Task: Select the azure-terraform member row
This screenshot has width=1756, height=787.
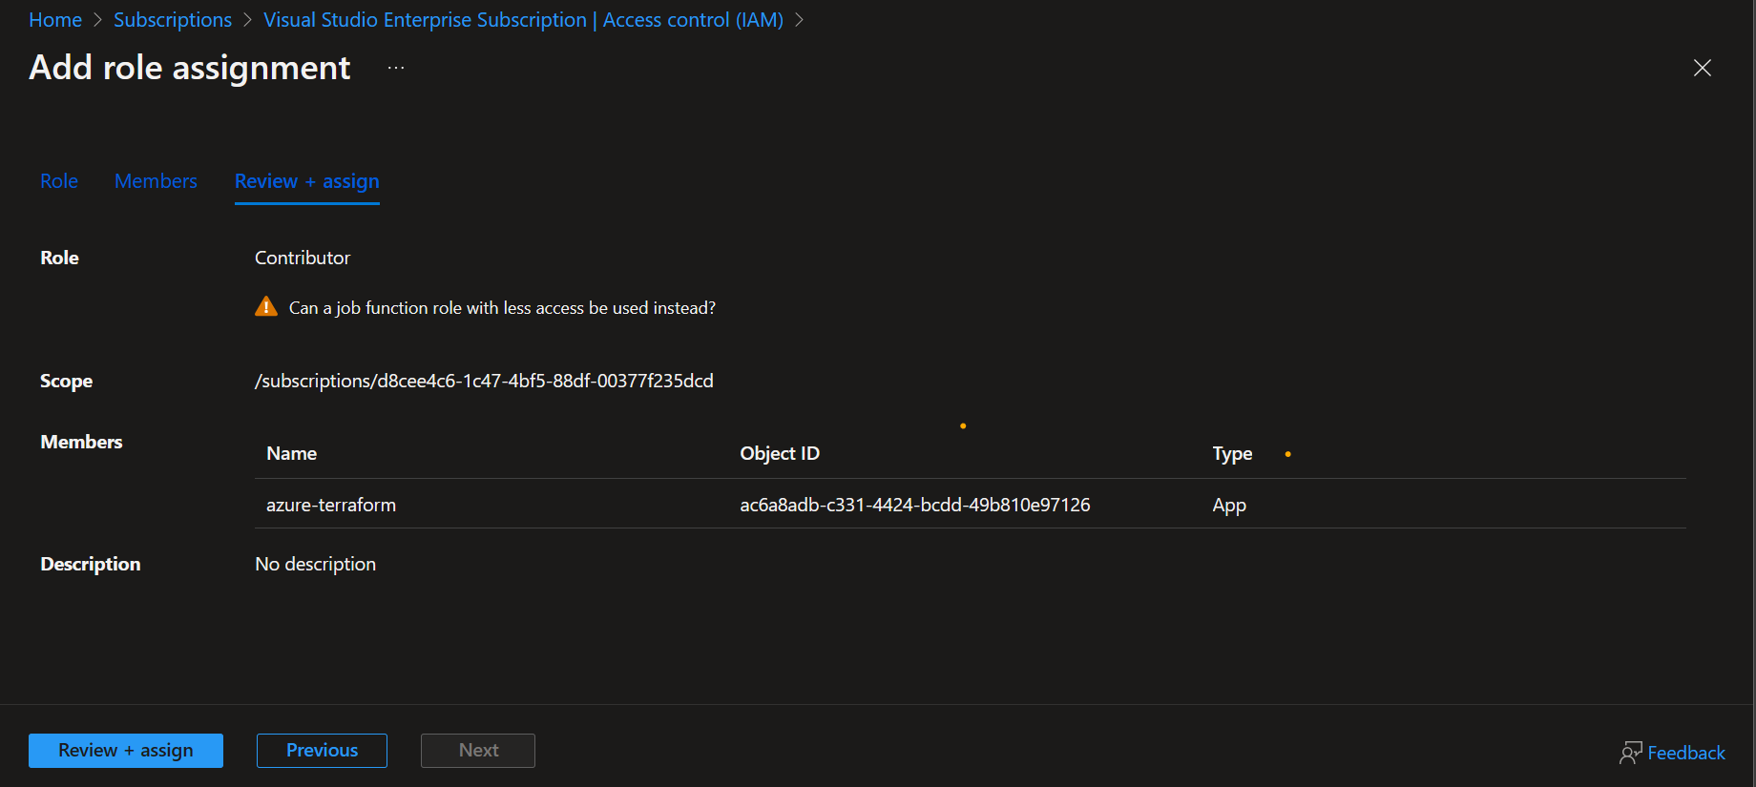Action: coord(331,505)
